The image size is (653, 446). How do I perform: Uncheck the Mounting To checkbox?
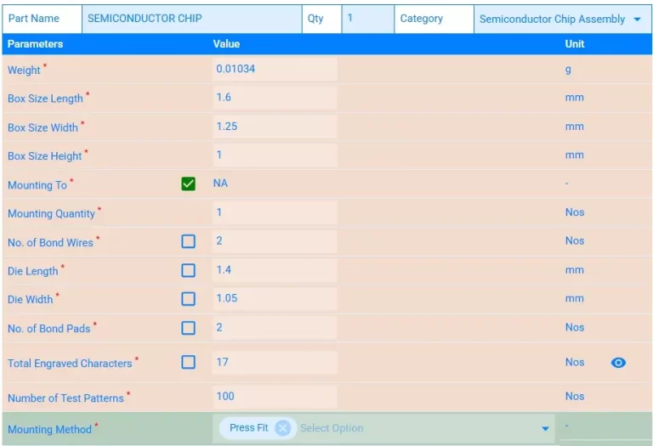click(x=189, y=183)
